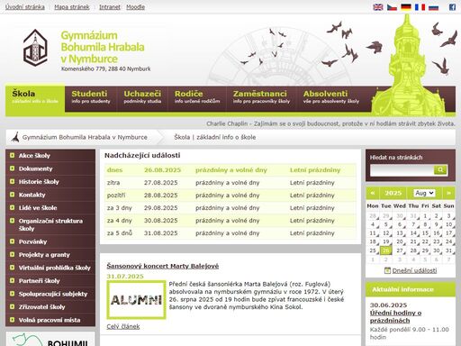
Task: Open the Facebook page icon
Action: 452,7
